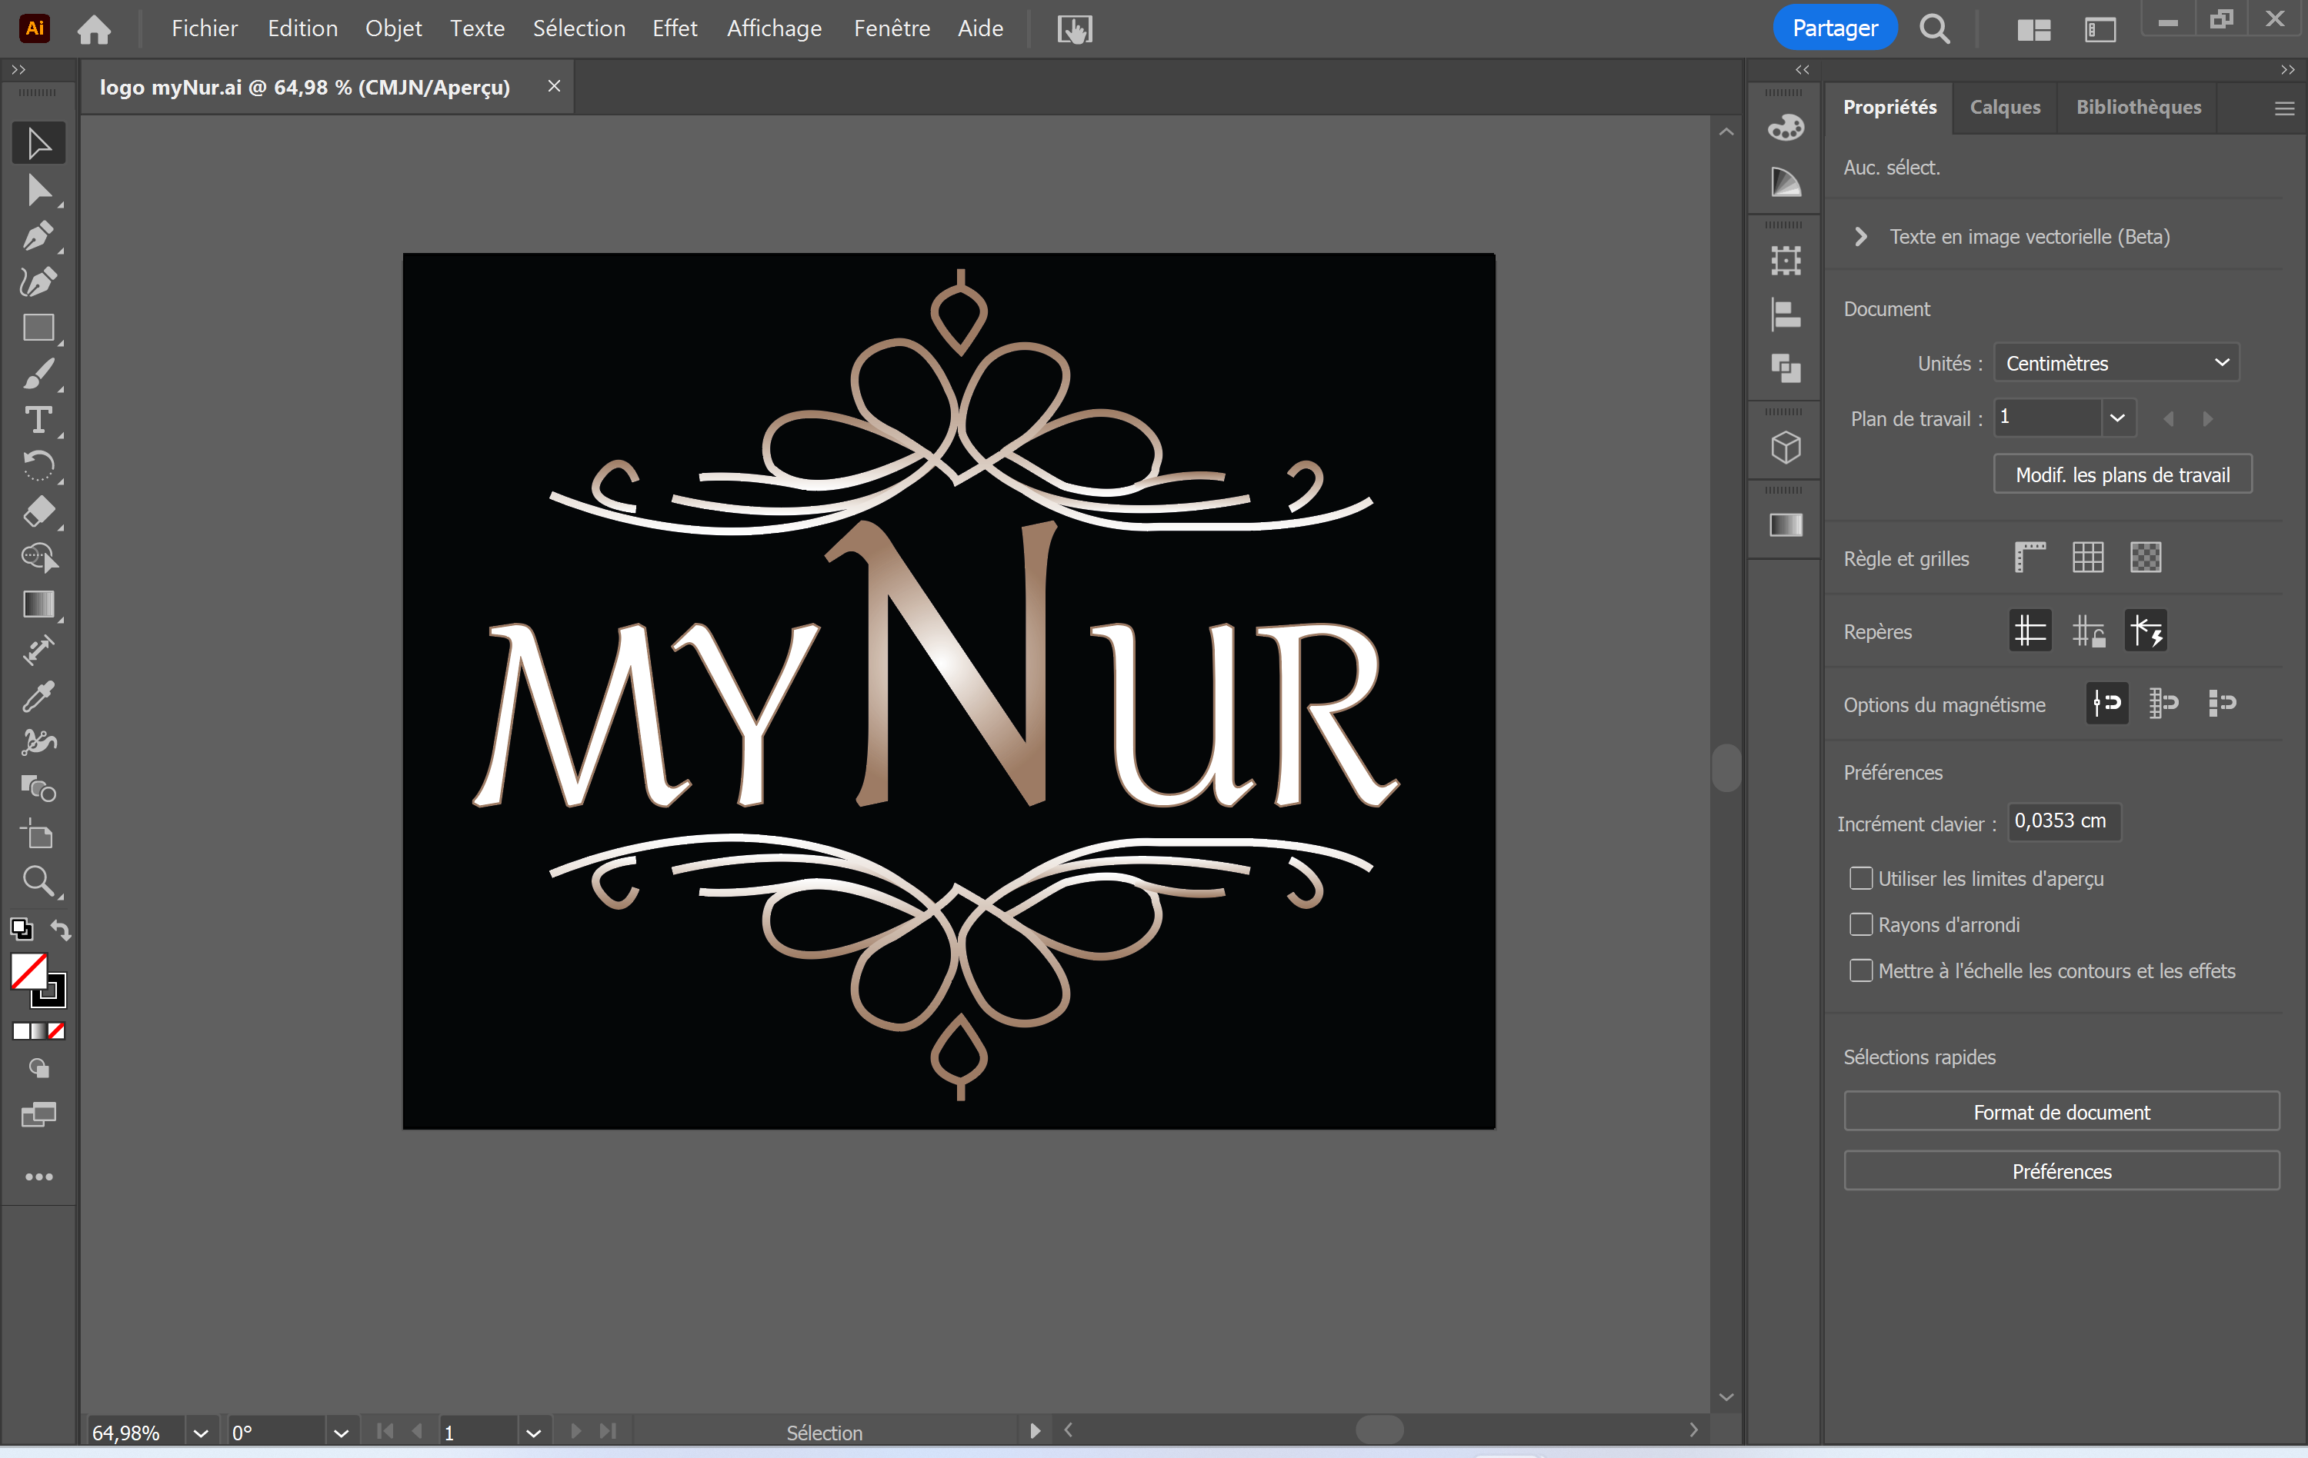Open the Affichage menu

[775, 28]
